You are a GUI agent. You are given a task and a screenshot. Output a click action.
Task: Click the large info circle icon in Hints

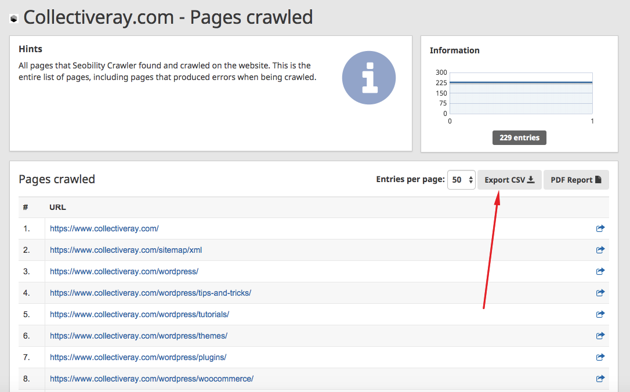tap(369, 78)
